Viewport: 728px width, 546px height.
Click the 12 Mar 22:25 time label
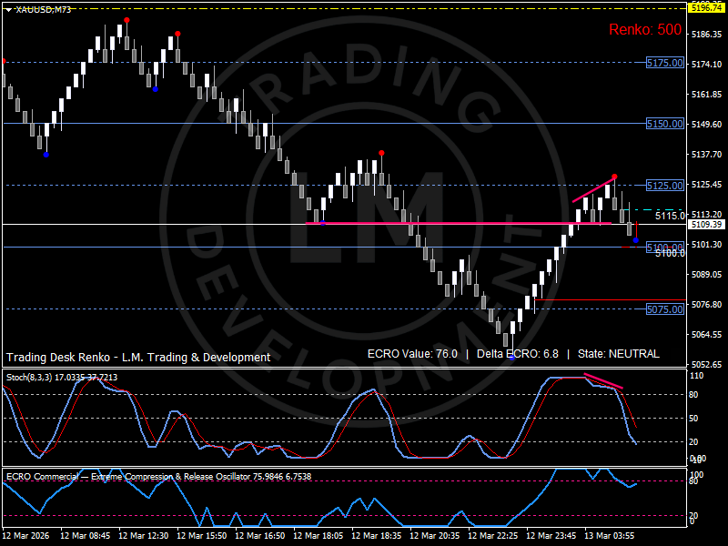pyautogui.click(x=493, y=535)
